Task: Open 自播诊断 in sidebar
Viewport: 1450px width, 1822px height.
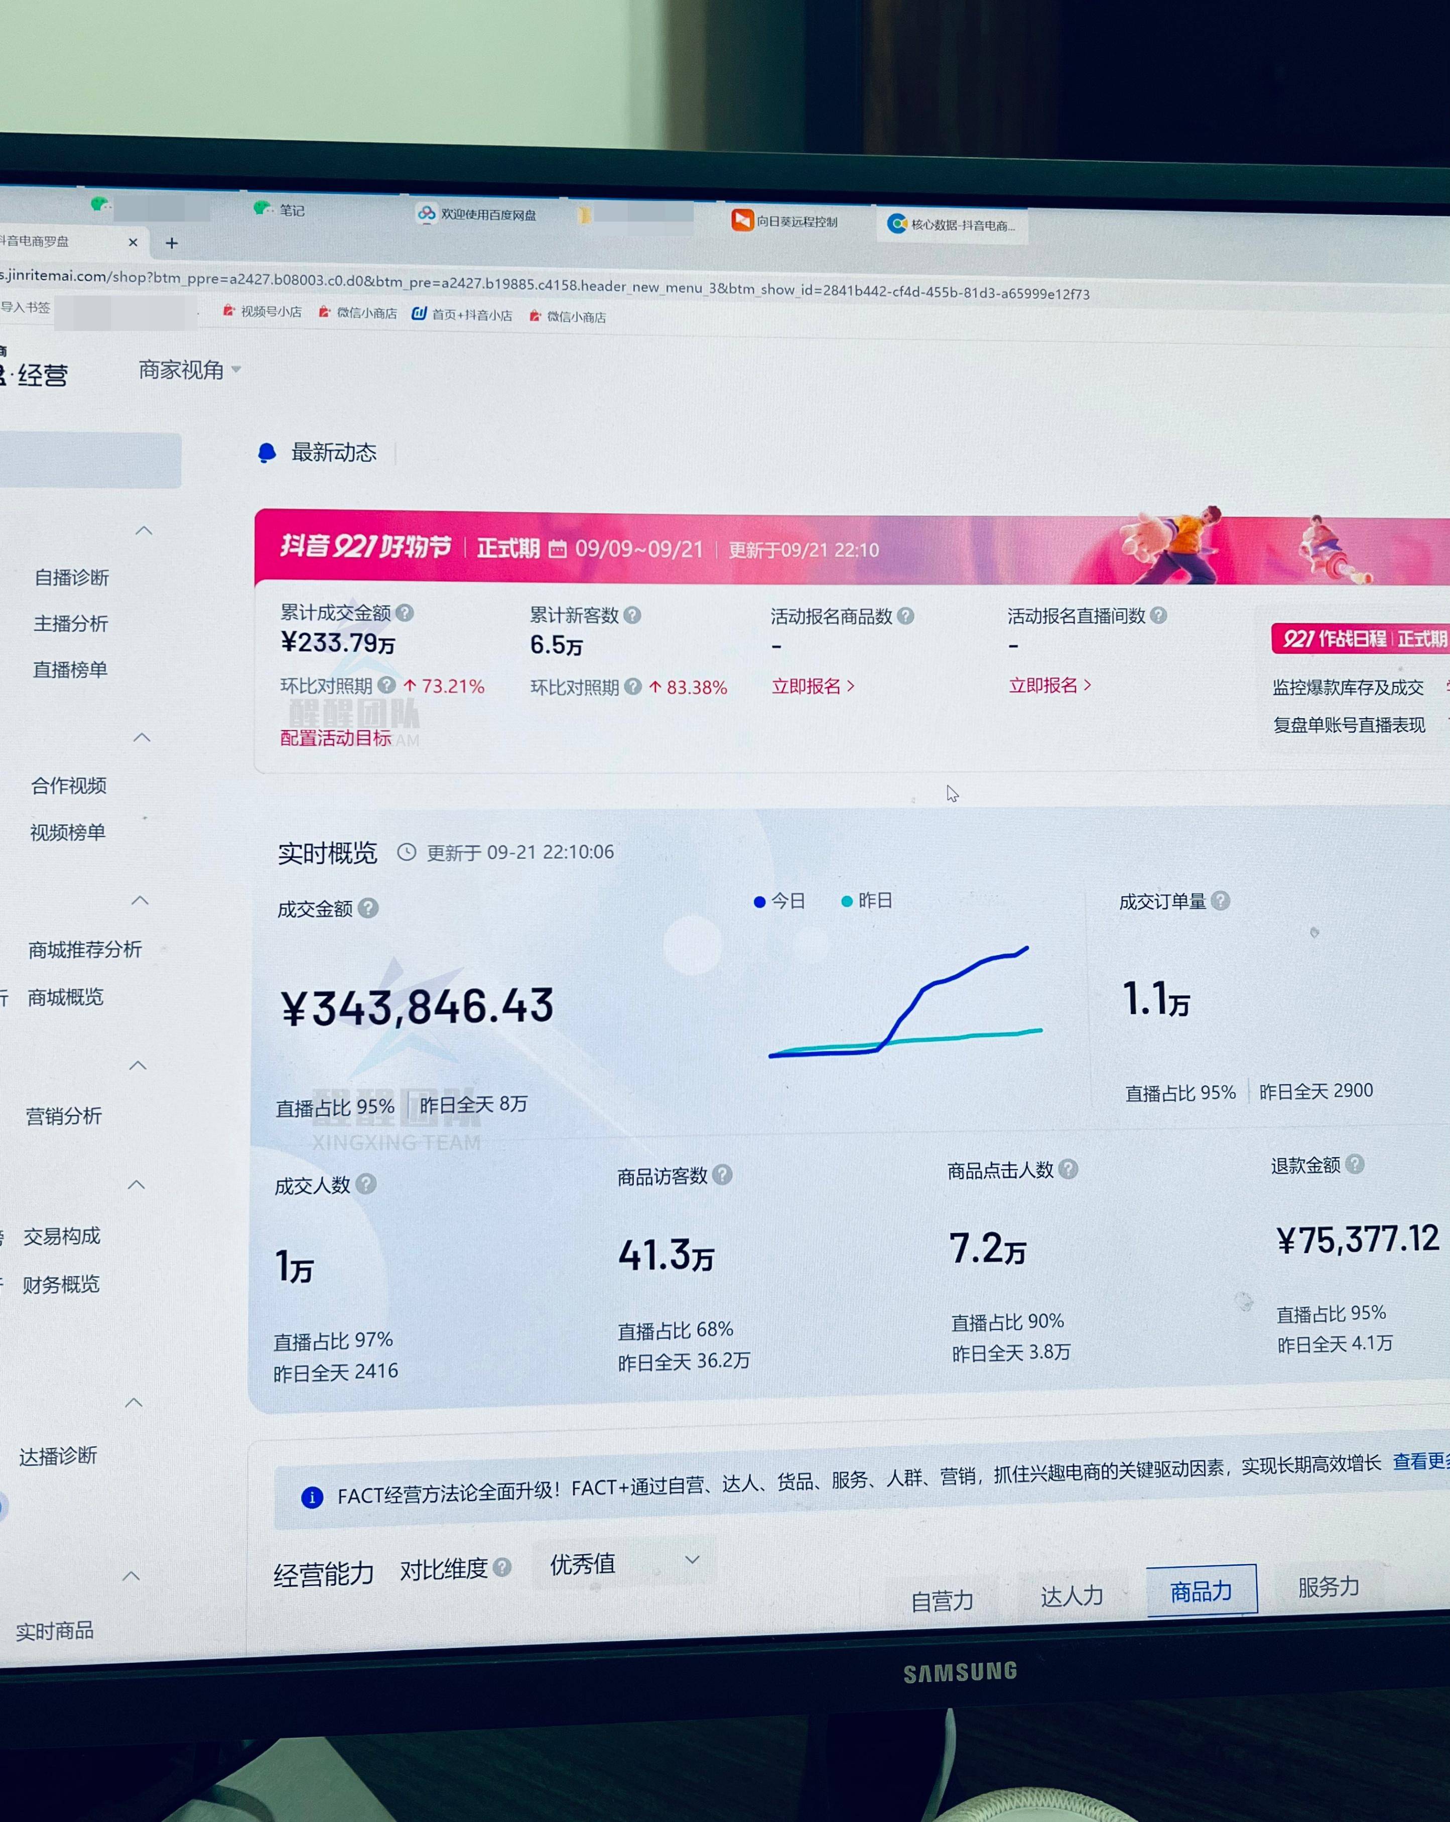Action: 72,577
